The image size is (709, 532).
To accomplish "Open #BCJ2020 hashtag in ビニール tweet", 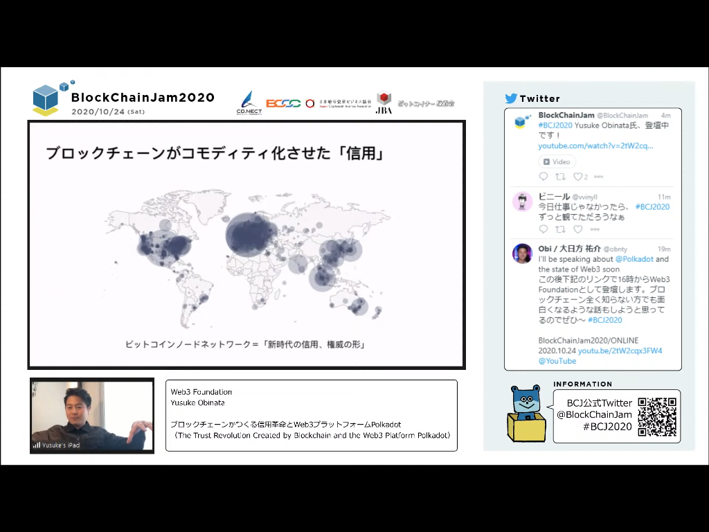I will [x=652, y=206].
